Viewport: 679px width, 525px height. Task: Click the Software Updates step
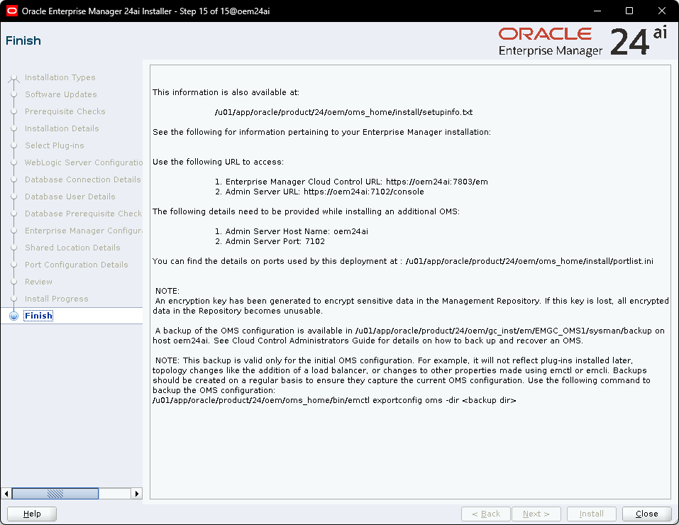coord(60,94)
